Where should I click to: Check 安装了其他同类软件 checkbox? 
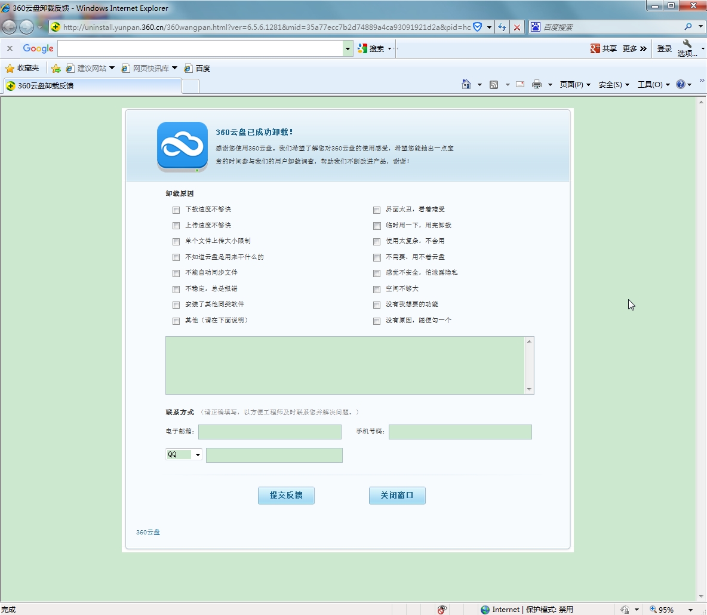pos(176,305)
